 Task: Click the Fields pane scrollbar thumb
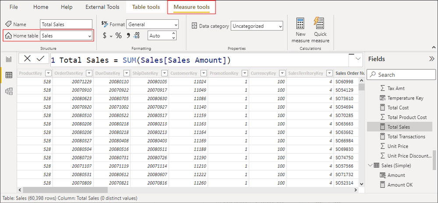434,160
